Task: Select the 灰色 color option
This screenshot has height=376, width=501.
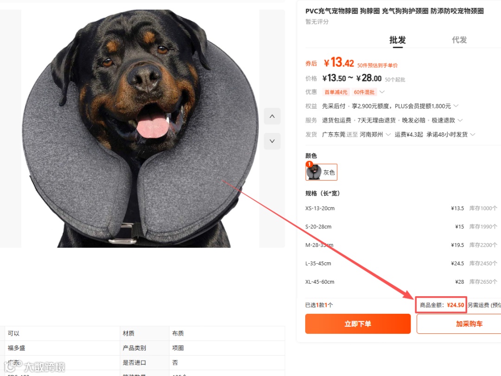Action: pyautogui.click(x=321, y=172)
